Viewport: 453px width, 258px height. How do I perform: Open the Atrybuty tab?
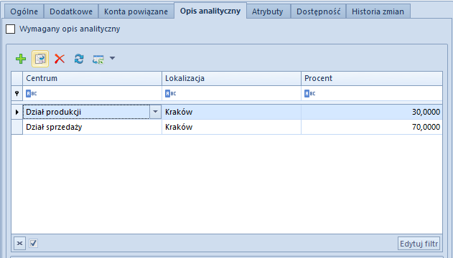[x=268, y=11]
